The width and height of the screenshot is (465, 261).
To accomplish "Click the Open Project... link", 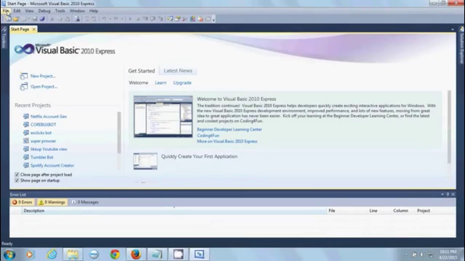I will point(44,87).
